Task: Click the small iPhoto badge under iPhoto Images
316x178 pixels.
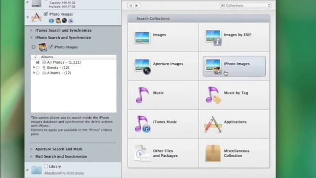Action: click(58, 21)
